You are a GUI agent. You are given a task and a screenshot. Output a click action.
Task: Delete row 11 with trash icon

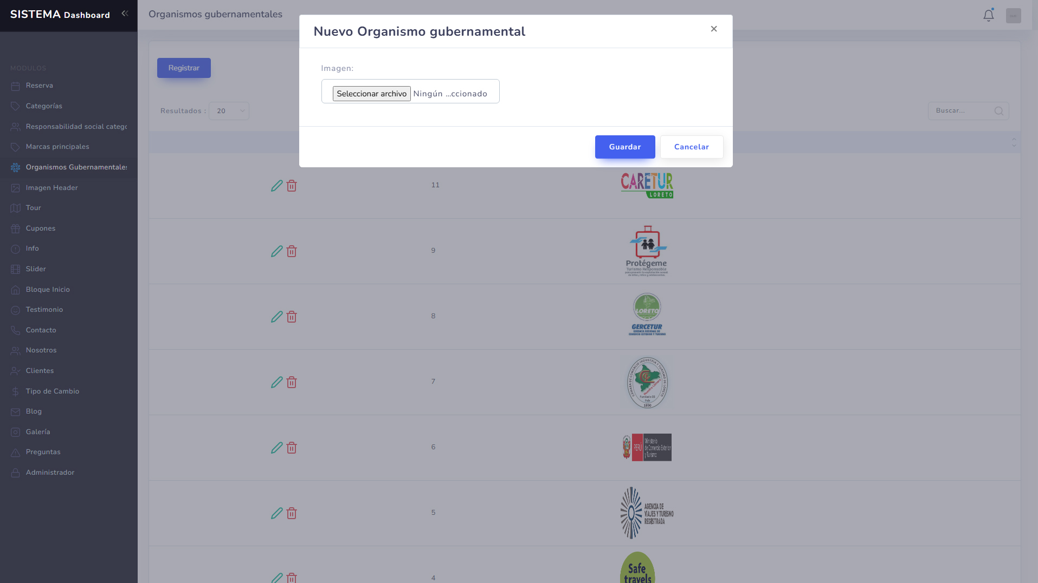(x=292, y=186)
